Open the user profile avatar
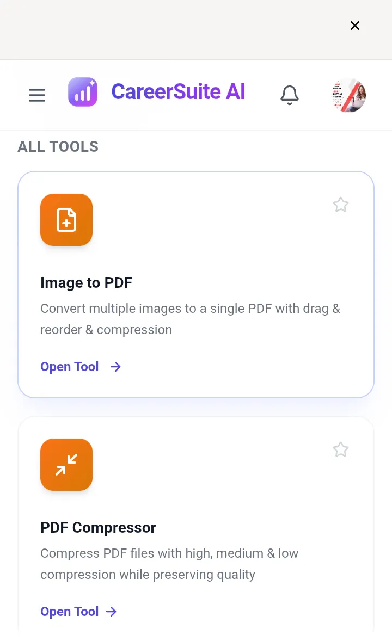Viewport: 392px width, 641px height. pos(348,95)
